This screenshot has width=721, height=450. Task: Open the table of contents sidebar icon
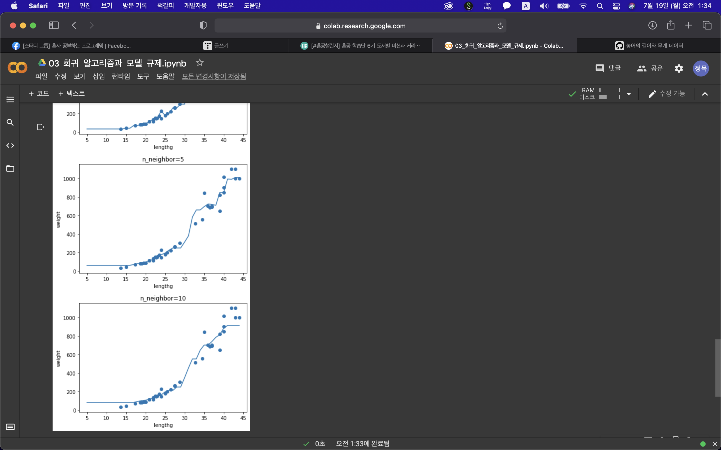pos(10,99)
